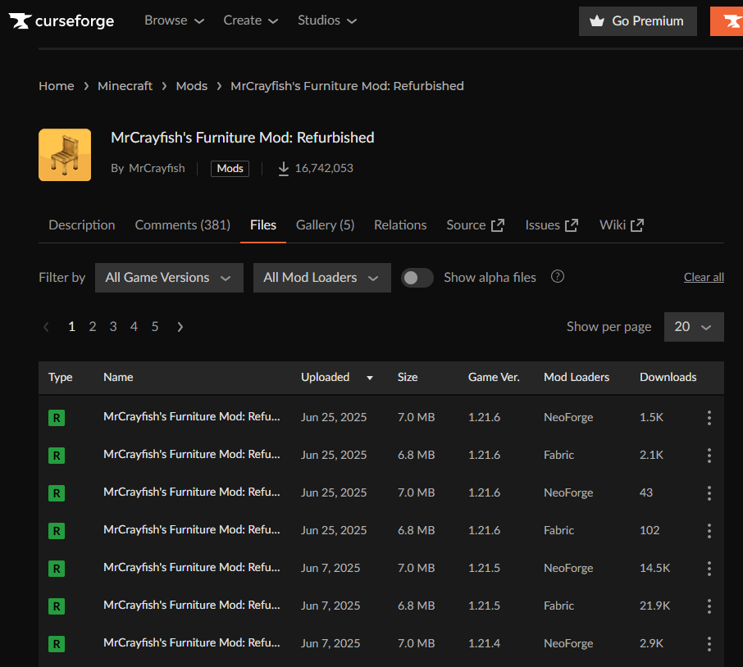Open options menu for file with 102 downloads
Viewport: 743px width, 667px height.
tap(709, 531)
